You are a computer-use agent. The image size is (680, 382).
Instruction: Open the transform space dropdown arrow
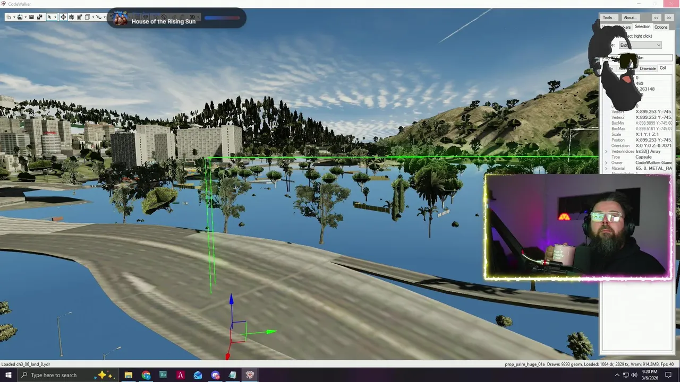point(93,17)
